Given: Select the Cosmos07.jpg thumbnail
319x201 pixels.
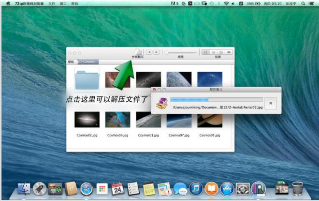Looking at the screenshot, I should click(x=179, y=121).
